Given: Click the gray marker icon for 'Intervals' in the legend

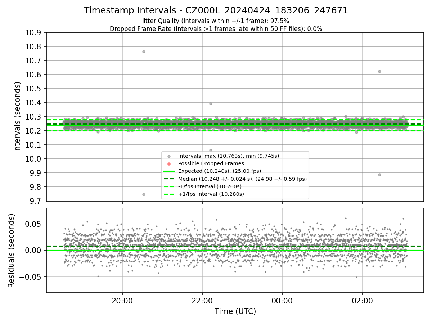Looking at the screenshot, I should (169, 156).
